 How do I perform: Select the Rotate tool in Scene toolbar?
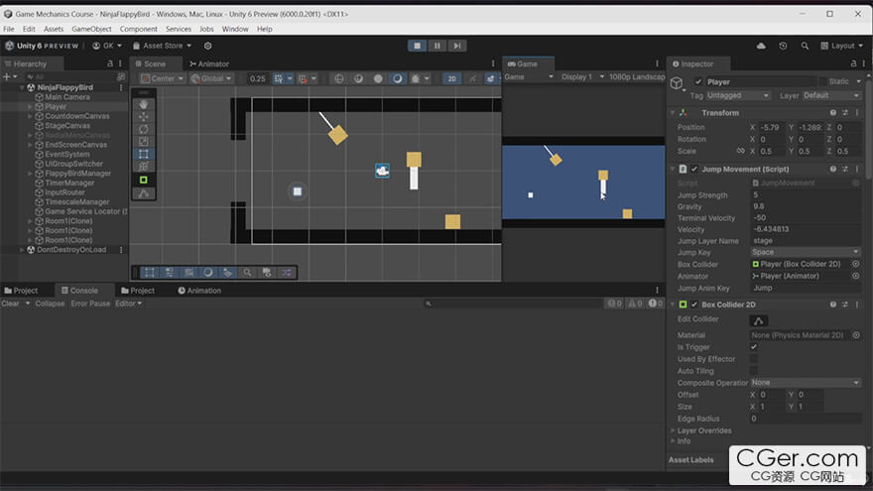[144, 129]
